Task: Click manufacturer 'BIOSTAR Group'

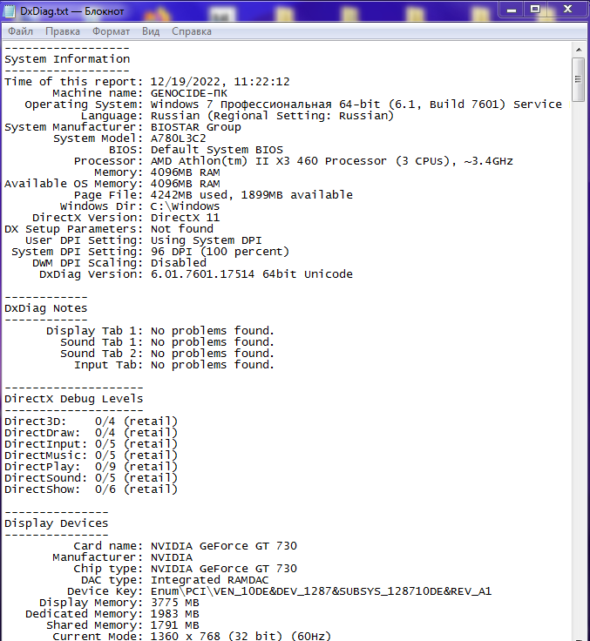Action: (195, 127)
